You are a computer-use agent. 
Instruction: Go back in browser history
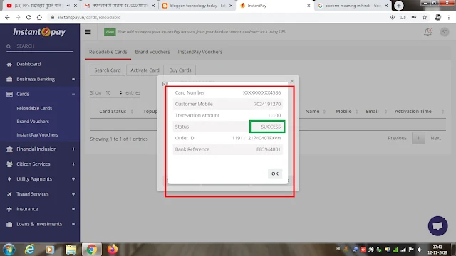pos(7,17)
